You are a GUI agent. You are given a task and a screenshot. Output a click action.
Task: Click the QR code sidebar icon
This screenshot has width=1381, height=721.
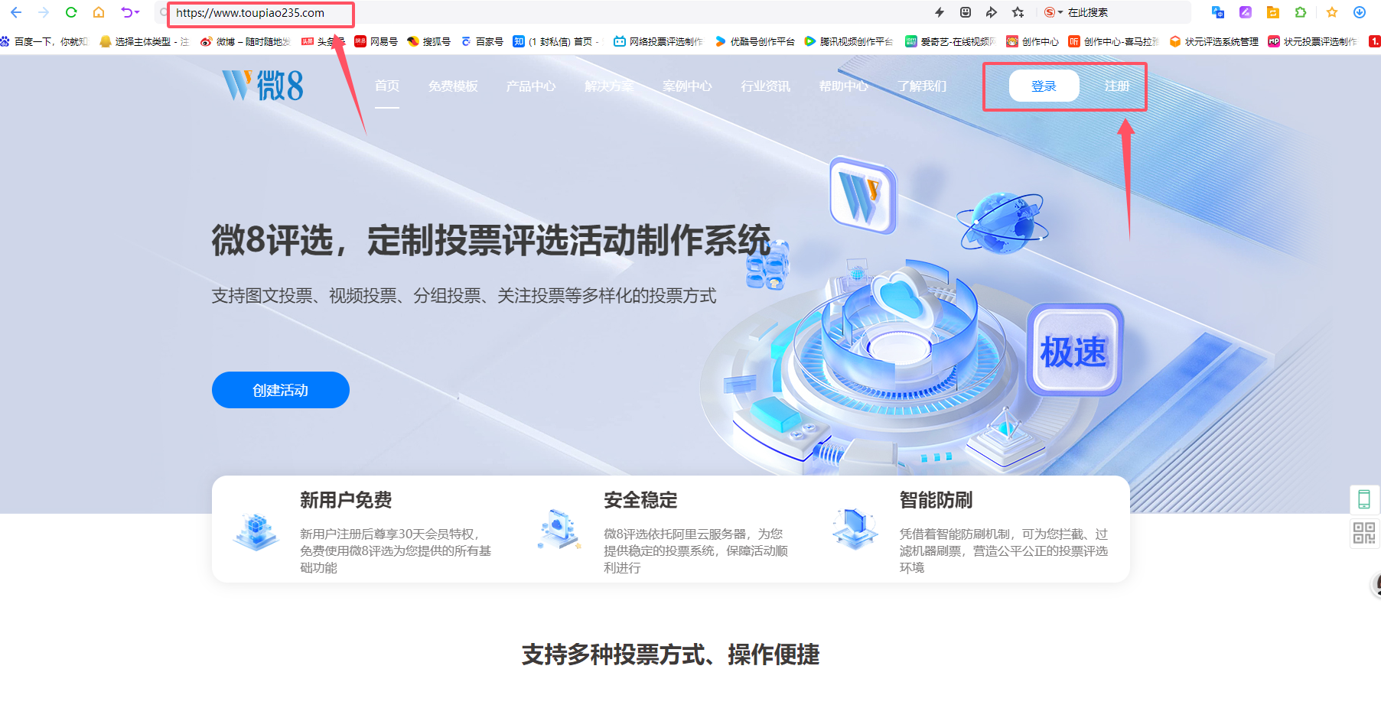pyautogui.click(x=1364, y=533)
